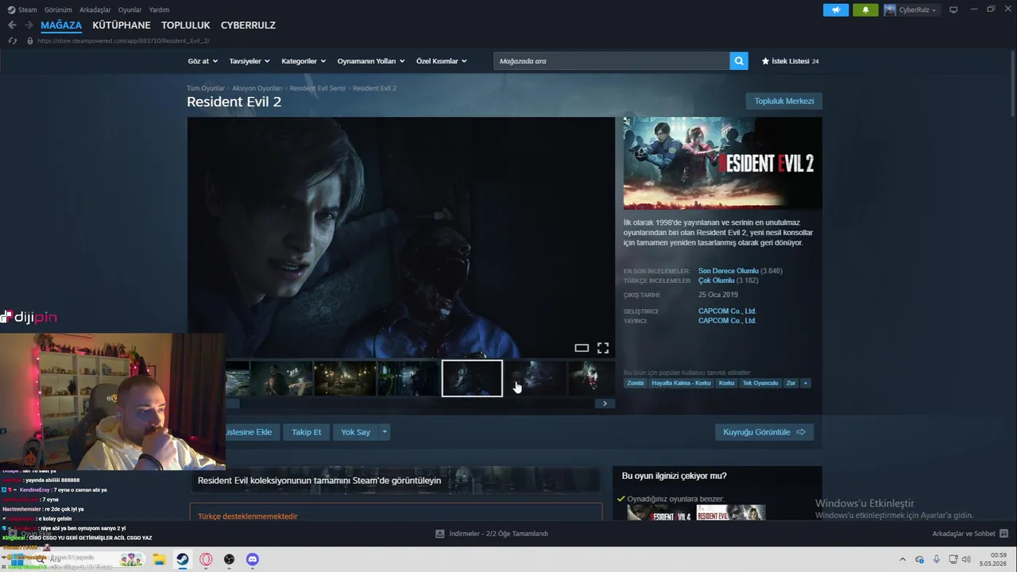Expand the Göz at dropdown
Viewport: 1017px width, 572px height.
coord(203,61)
